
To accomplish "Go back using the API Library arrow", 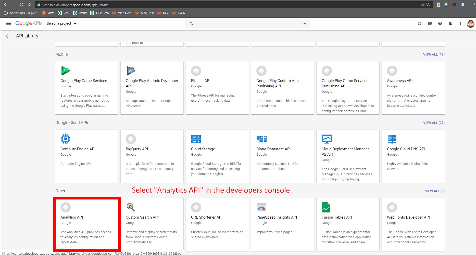I will pyautogui.click(x=7, y=36).
